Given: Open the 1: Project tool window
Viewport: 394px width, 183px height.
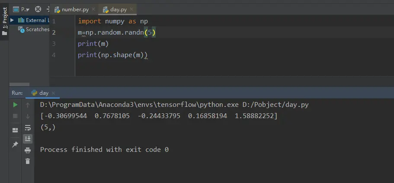Looking at the screenshot, I should [x=4, y=22].
